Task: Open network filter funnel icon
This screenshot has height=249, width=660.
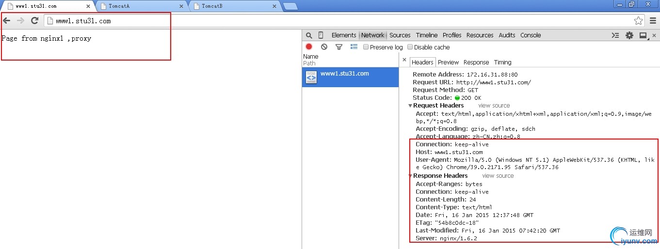Action: [x=339, y=47]
